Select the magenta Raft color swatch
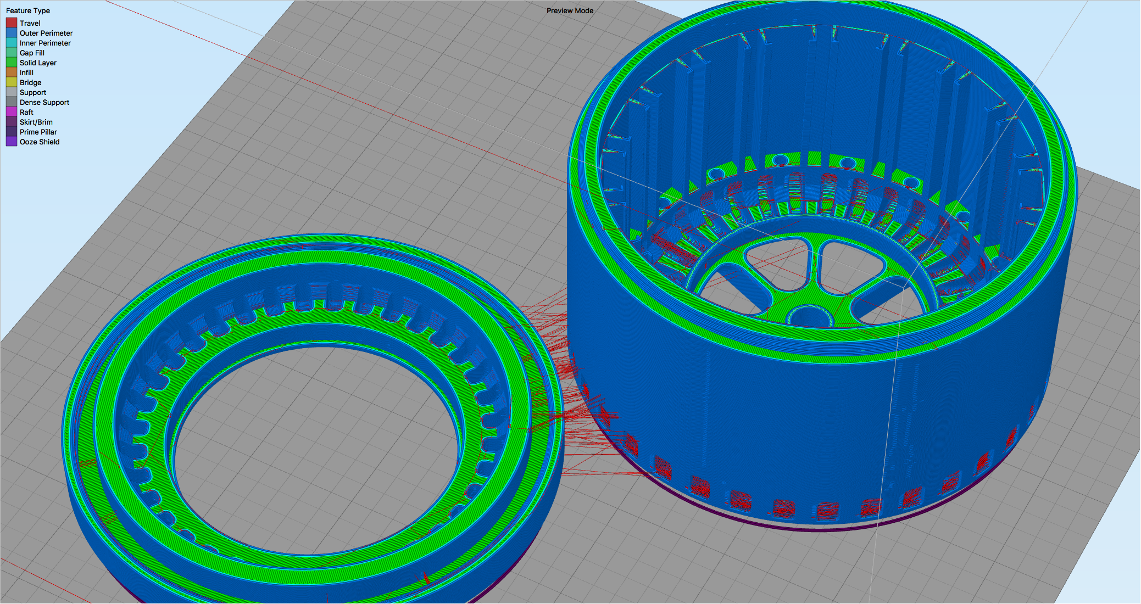Viewport: 1141px width, 604px height. coord(12,112)
